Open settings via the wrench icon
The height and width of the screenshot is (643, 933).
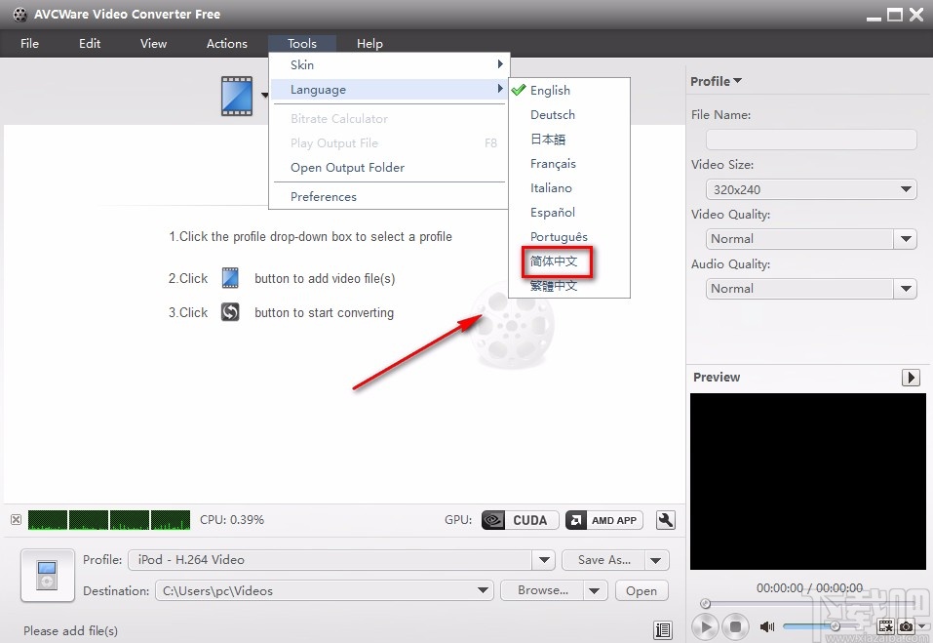tap(665, 520)
